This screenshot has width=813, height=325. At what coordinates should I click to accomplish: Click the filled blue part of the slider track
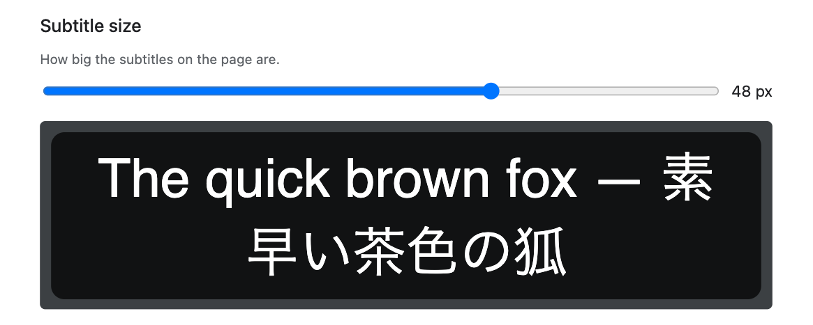pos(263,91)
